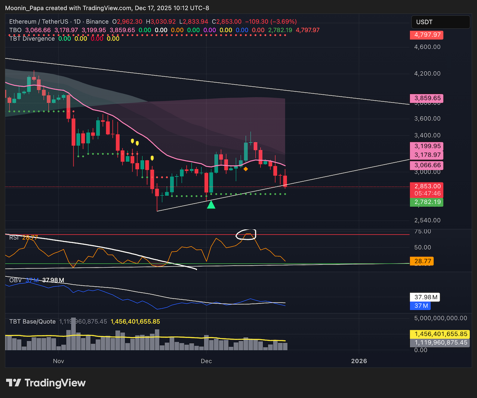Viewport: 477px width, 398px height.
Task: Click the Ethereum / TetherUS symbol title
Action: [41, 21]
